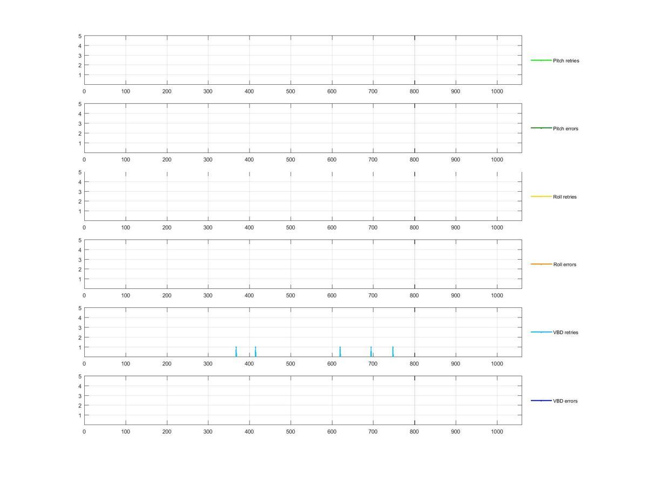Select the dark green Pitch errors legend line
Screen dimensions: 648x478
point(541,128)
